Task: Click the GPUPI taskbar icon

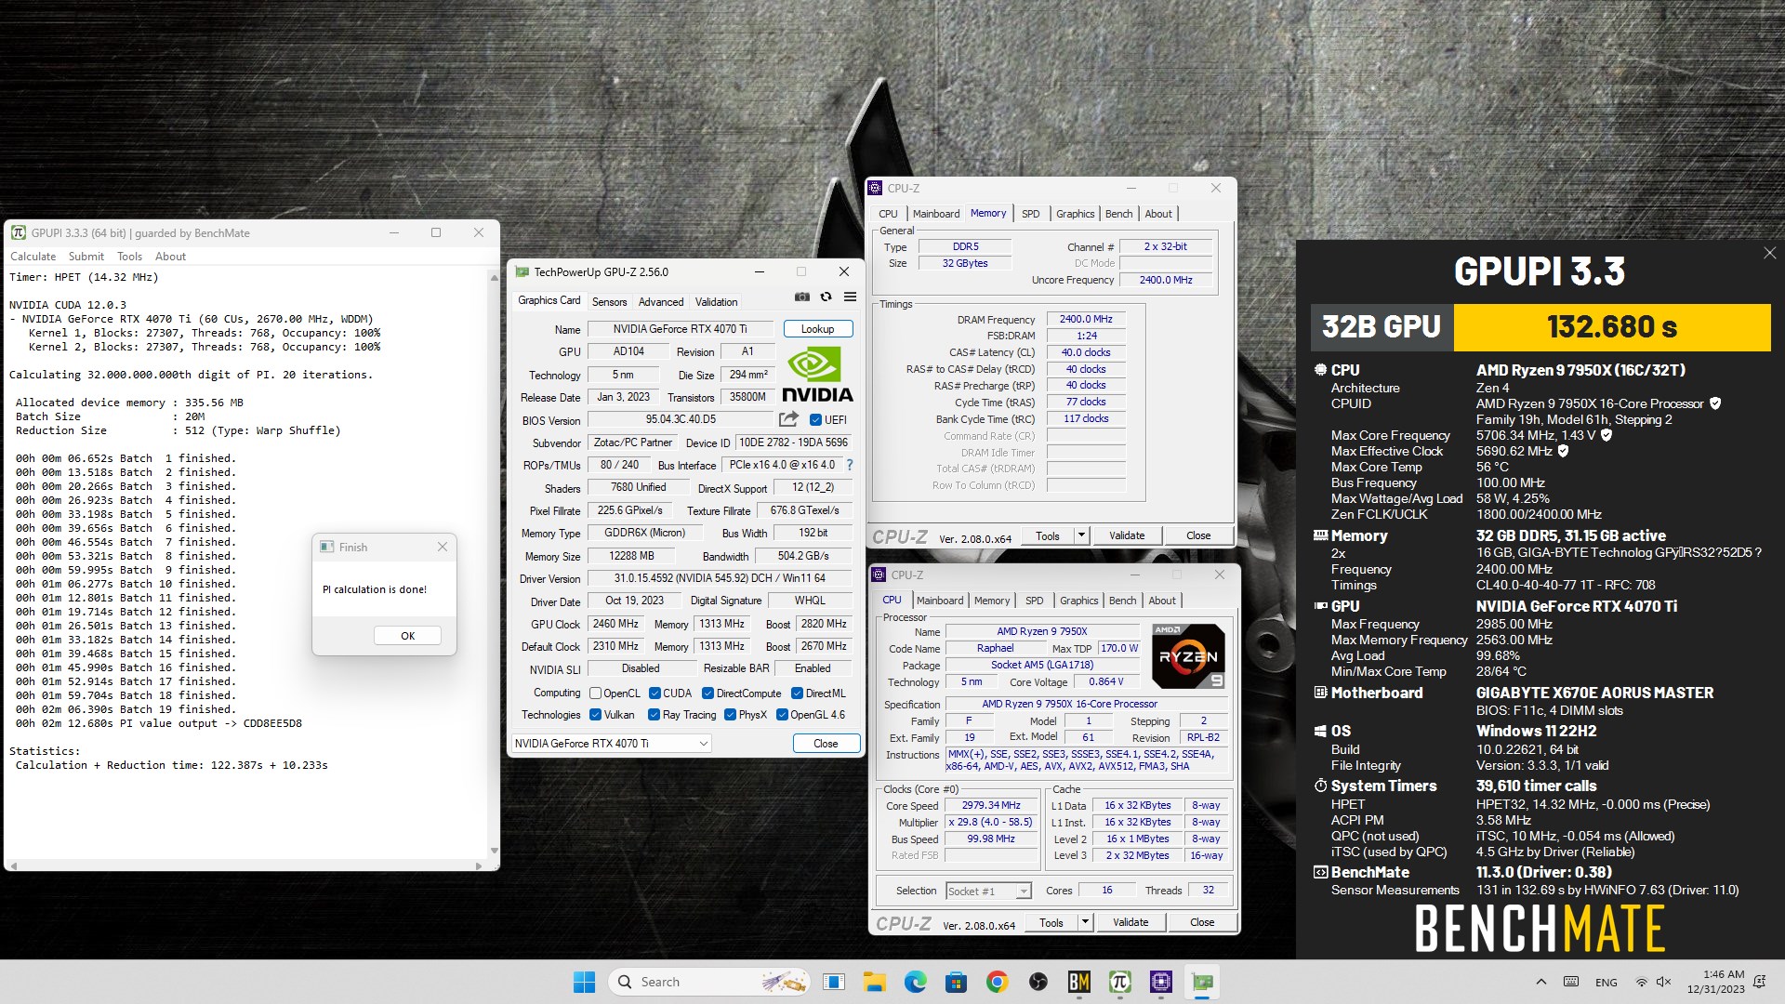Action: (x=1119, y=982)
